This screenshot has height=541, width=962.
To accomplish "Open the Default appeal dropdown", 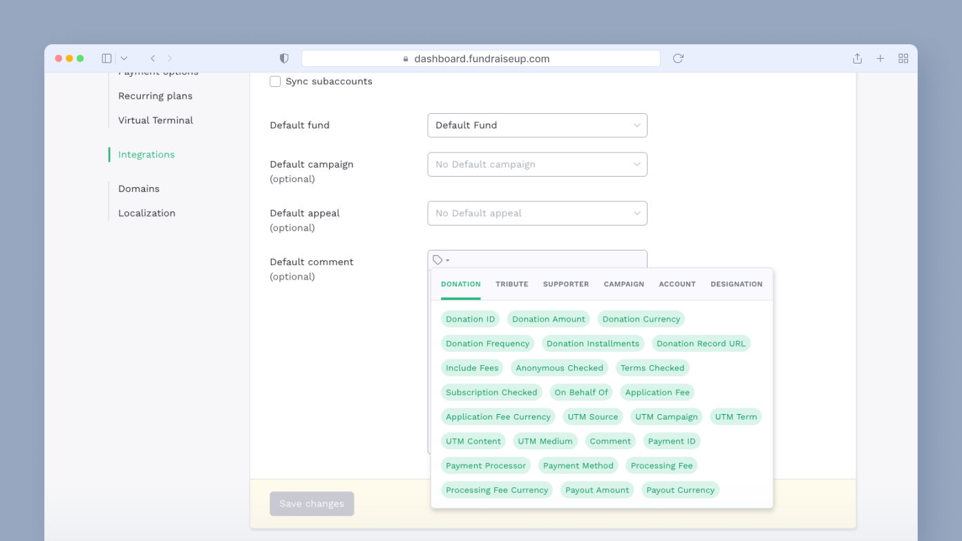I will pyautogui.click(x=538, y=213).
